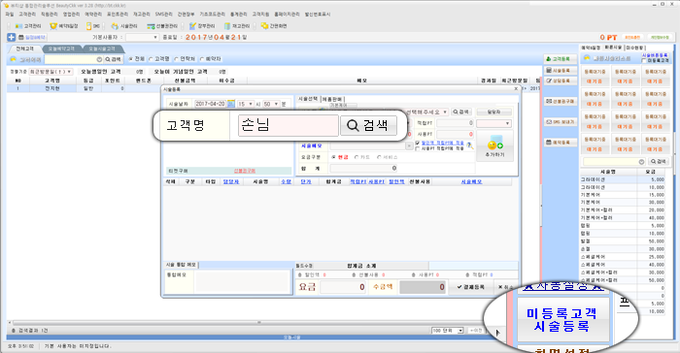Open the 담당자 staff dropdown
The width and height of the screenshot is (680, 353).
tap(493, 123)
